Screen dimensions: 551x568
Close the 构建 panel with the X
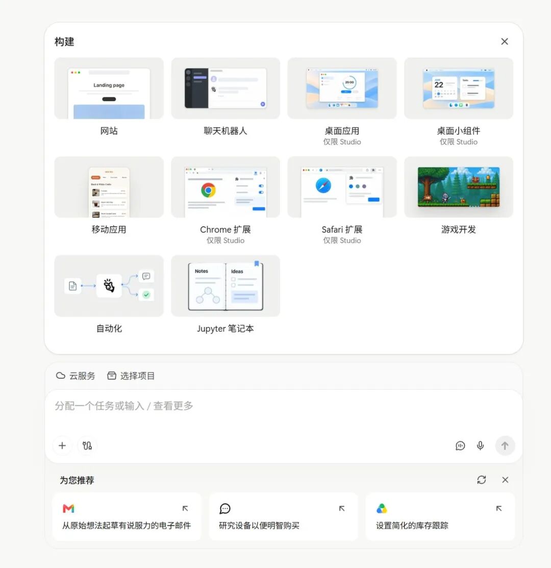click(x=505, y=42)
